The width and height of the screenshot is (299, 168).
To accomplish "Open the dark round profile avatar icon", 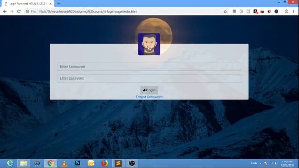I will click(276, 11).
